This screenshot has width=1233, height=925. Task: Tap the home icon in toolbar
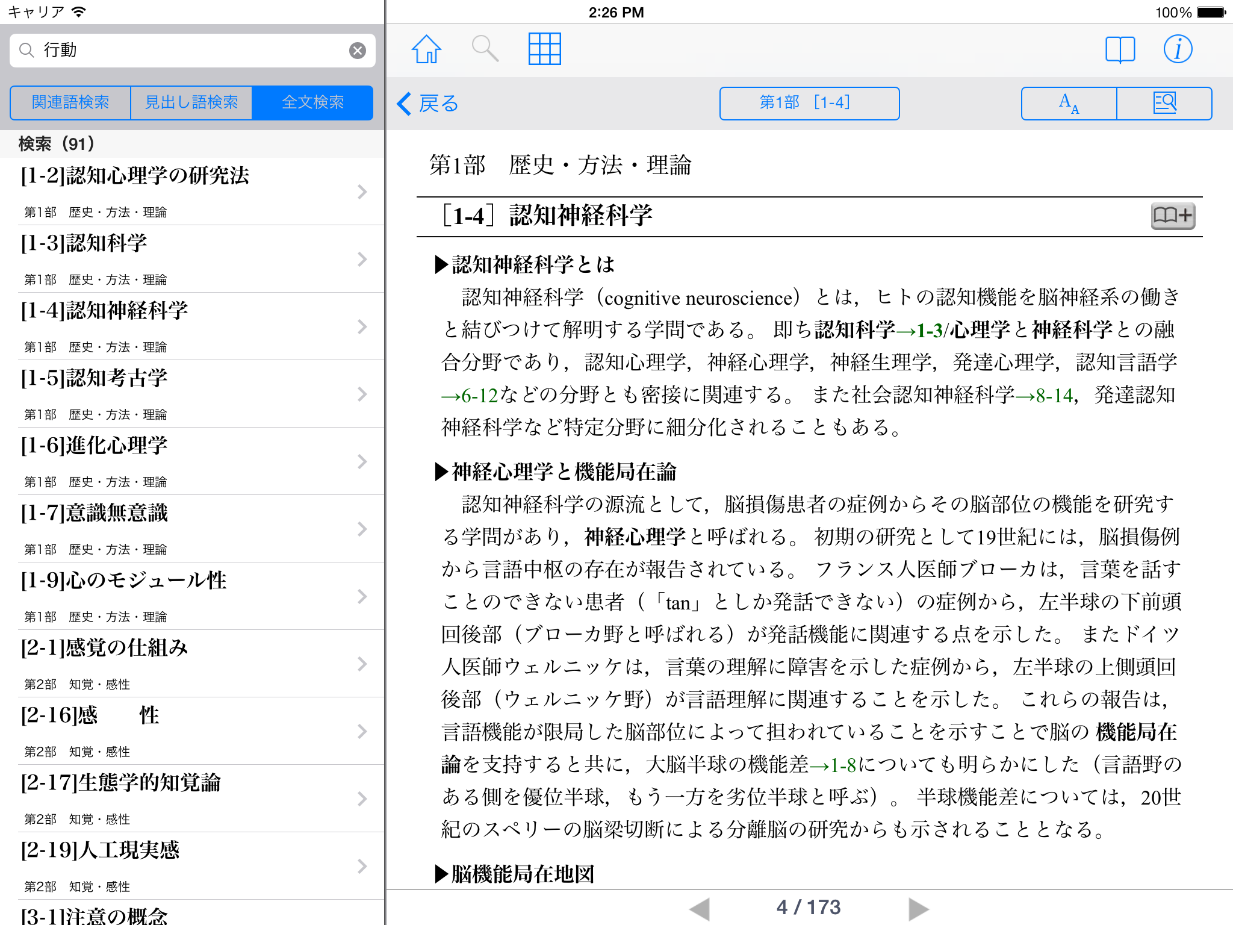point(426,49)
